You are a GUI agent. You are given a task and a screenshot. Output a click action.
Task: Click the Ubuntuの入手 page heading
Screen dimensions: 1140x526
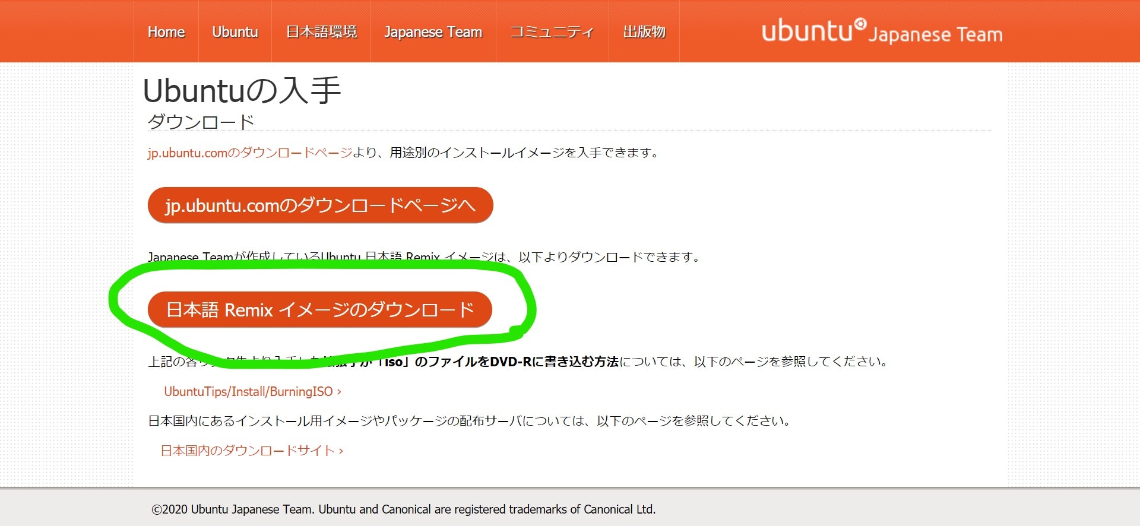click(x=242, y=91)
